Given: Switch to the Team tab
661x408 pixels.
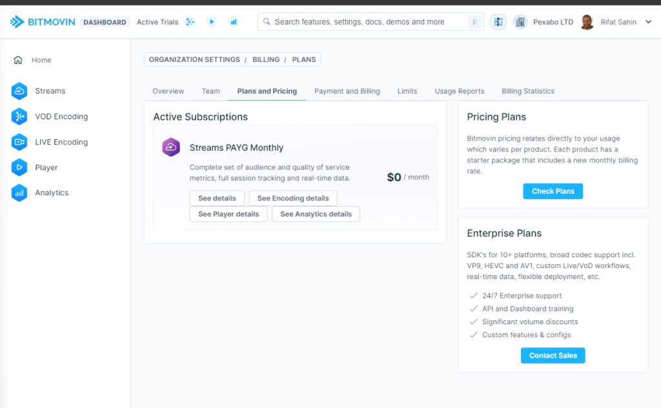Looking at the screenshot, I should (211, 91).
